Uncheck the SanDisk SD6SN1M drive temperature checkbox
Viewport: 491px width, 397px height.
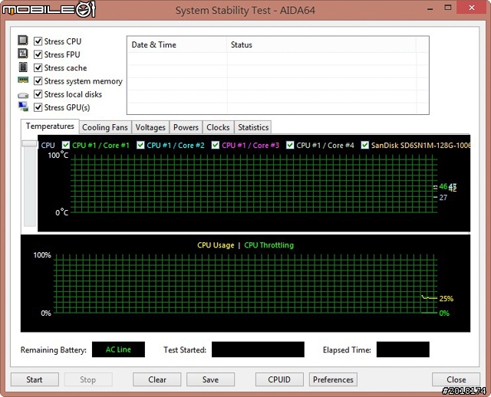click(x=365, y=145)
